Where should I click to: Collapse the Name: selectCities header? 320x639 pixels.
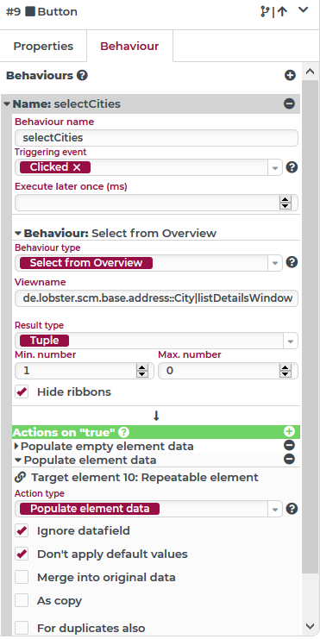click(x=7, y=104)
